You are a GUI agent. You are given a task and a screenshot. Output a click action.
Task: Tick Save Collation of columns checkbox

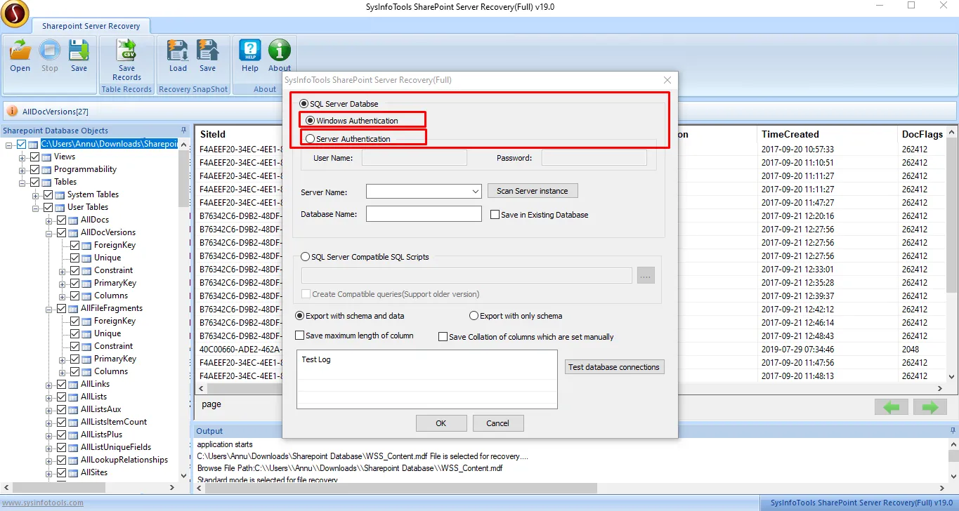(443, 337)
